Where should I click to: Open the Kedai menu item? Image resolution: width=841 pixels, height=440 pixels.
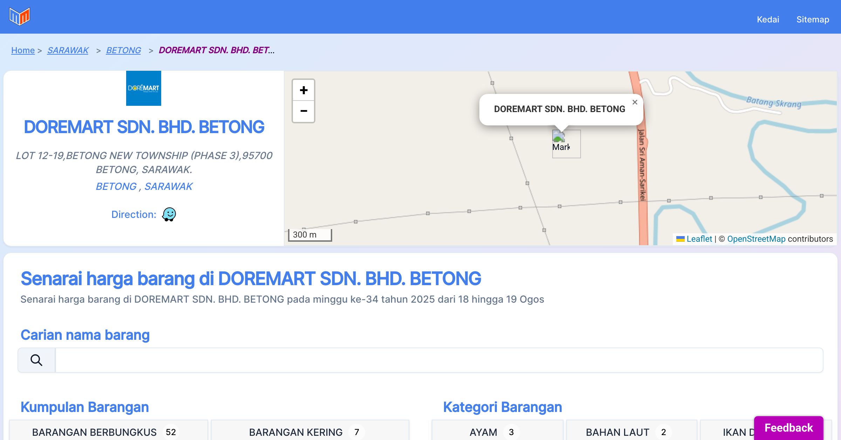click(x=768, y=20)
